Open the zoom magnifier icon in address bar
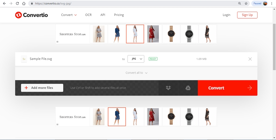Screen dimensions: 276x140 [240, 4]
